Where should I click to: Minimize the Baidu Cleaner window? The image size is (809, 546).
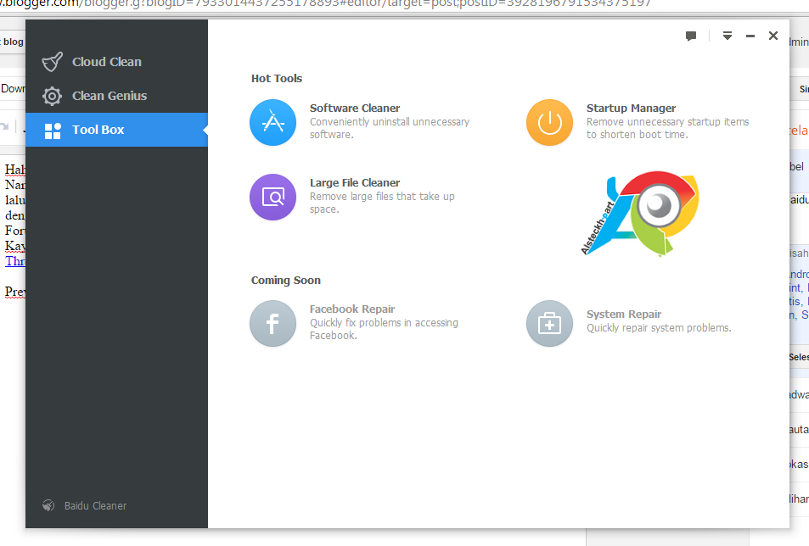pos(750,36)
